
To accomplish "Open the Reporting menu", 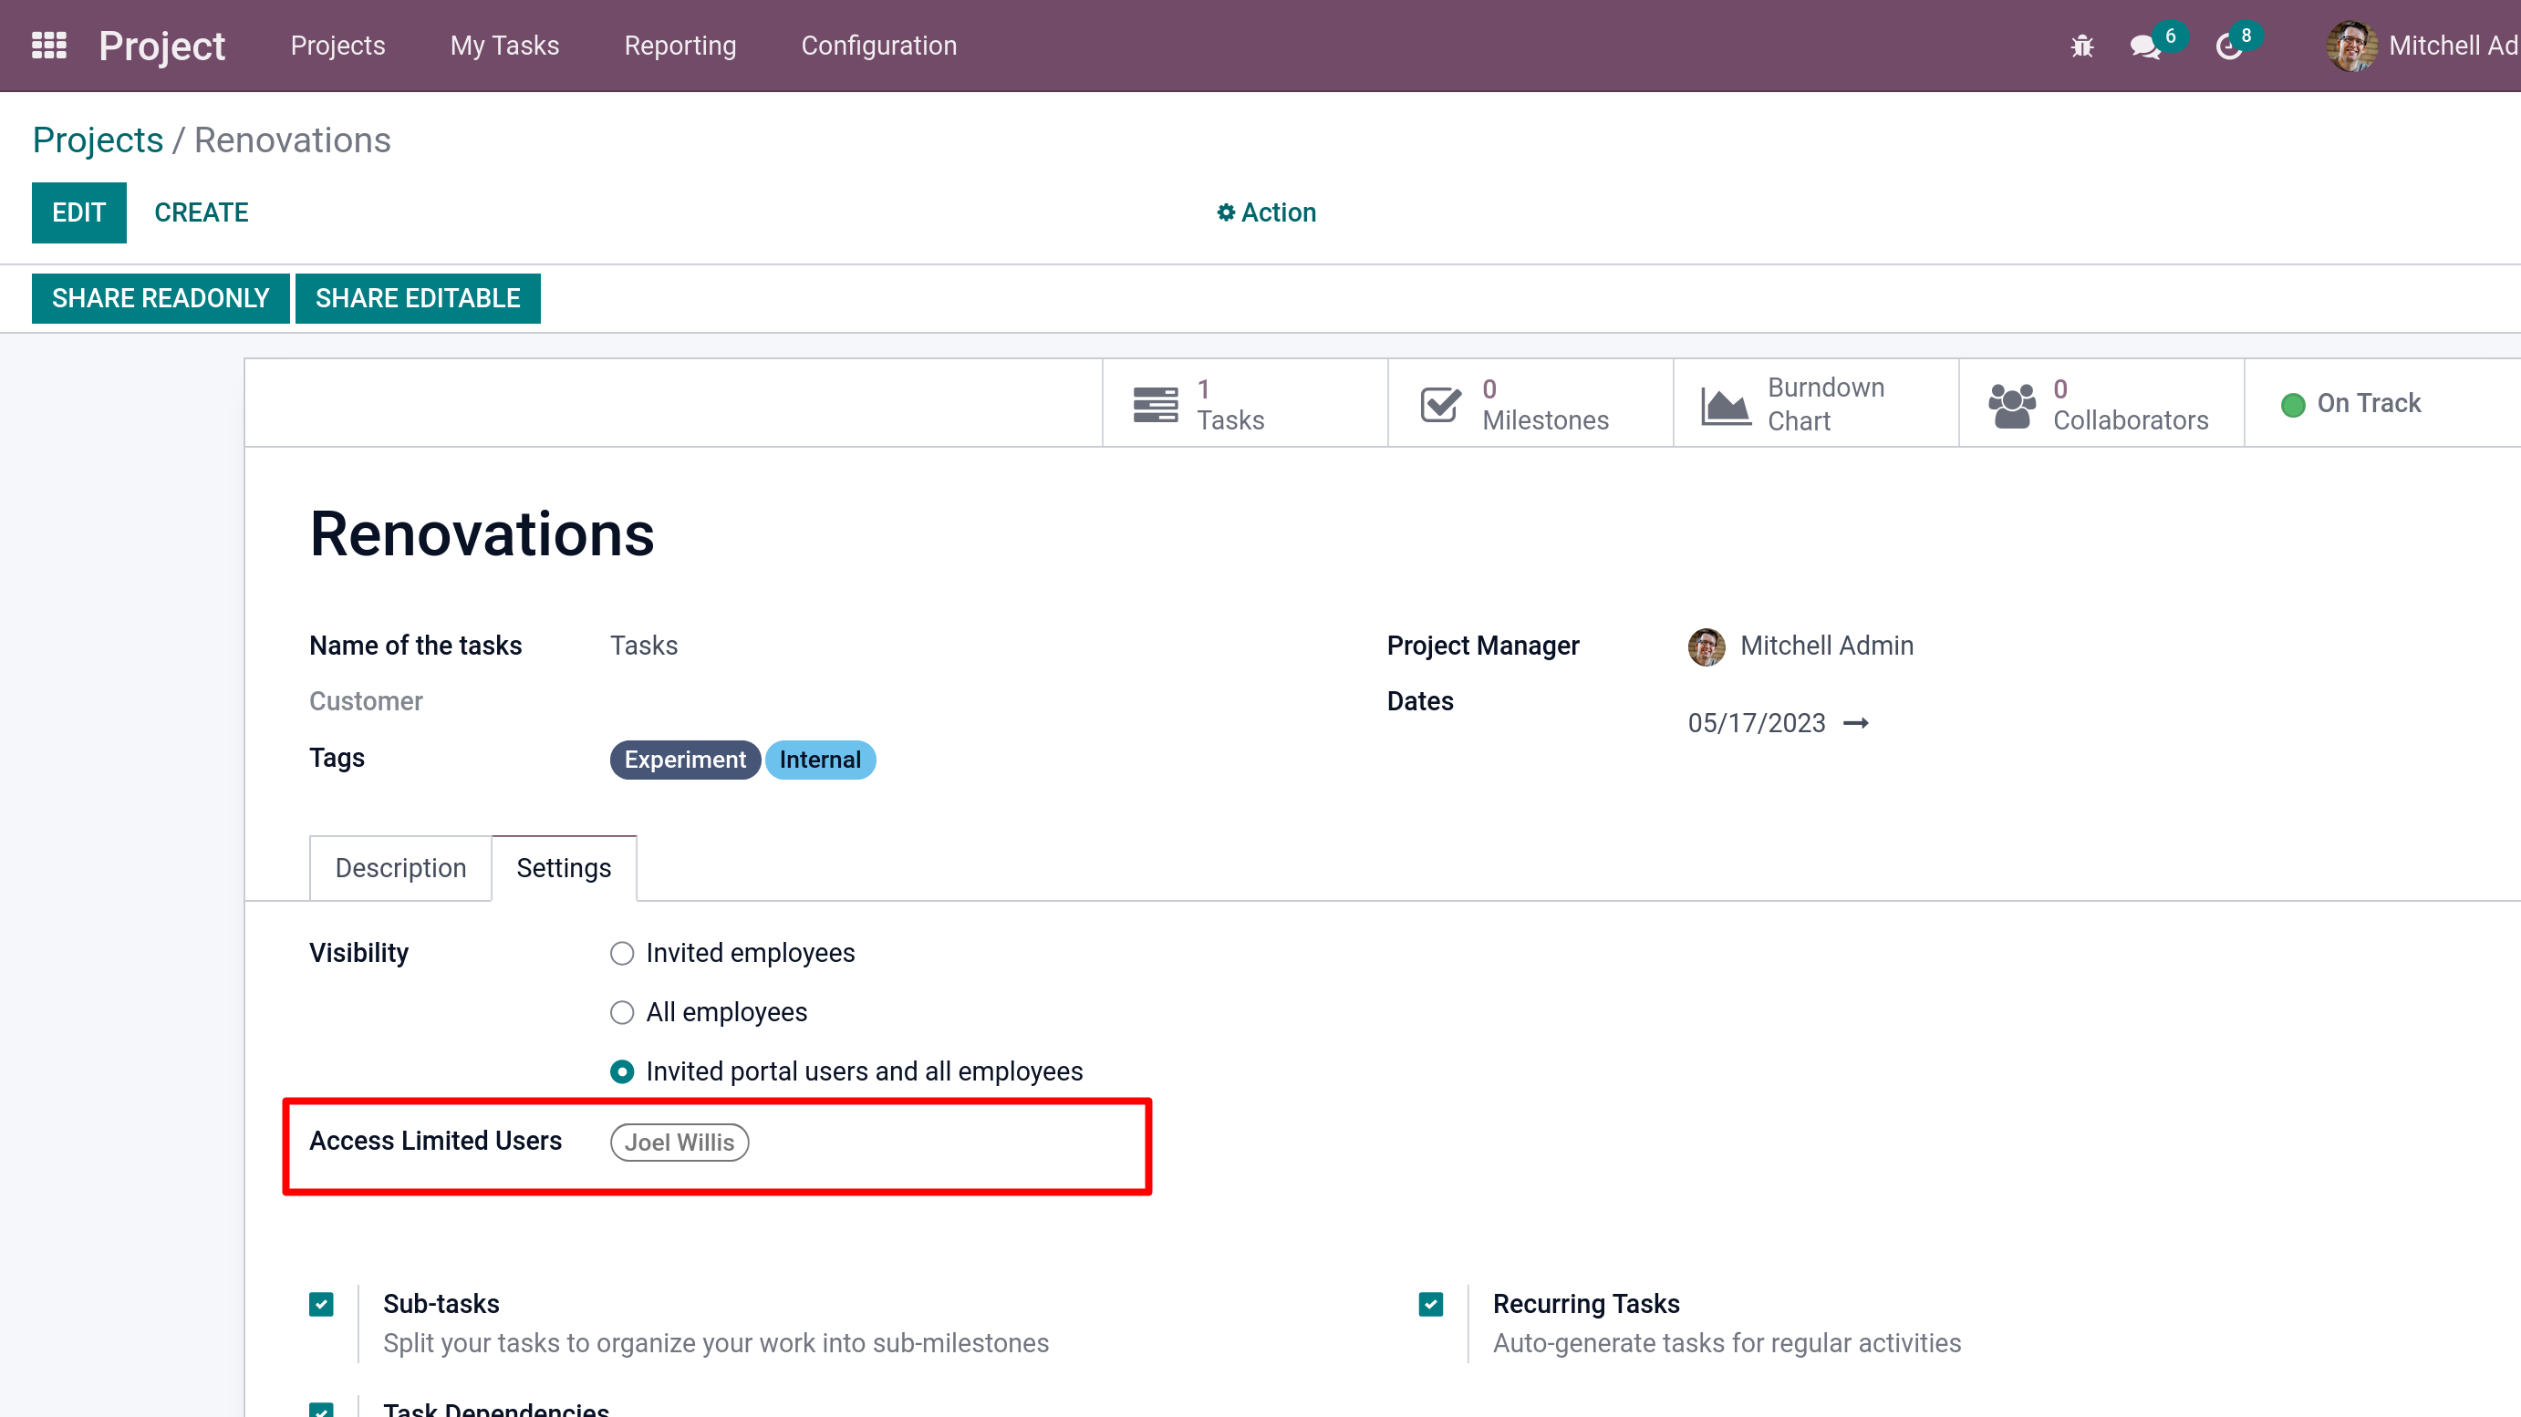I will [680, 46].
